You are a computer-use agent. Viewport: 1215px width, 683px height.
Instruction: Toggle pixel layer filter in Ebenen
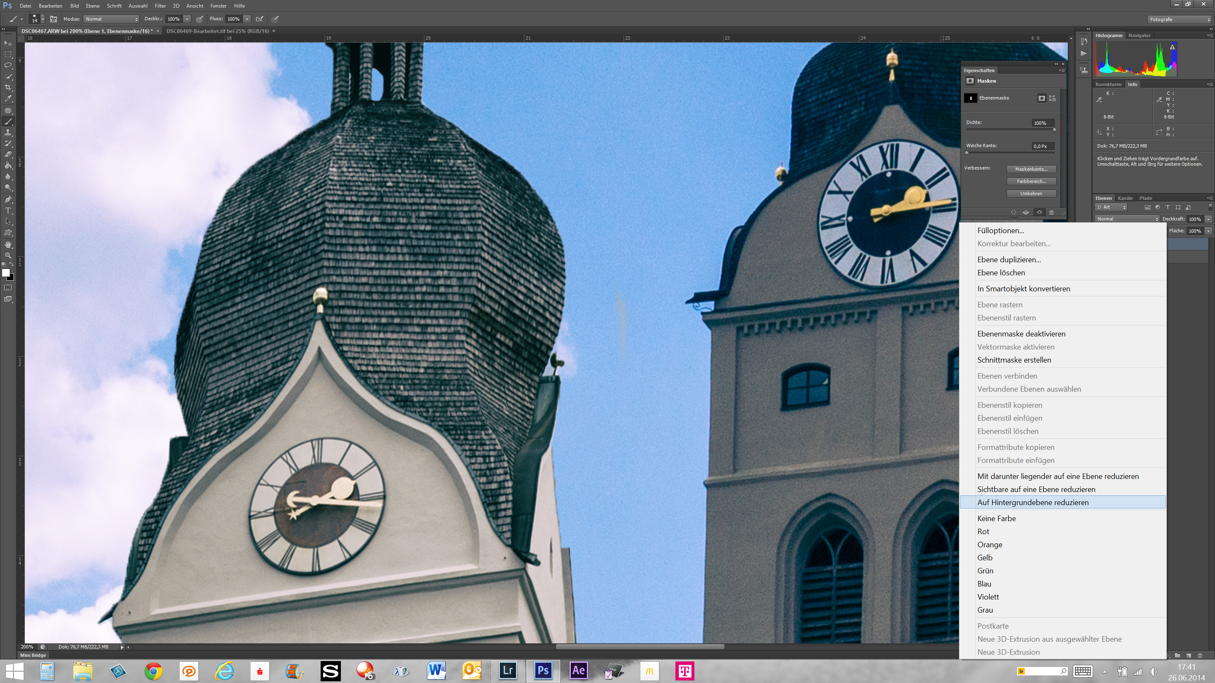click(x=1147, y=207)
